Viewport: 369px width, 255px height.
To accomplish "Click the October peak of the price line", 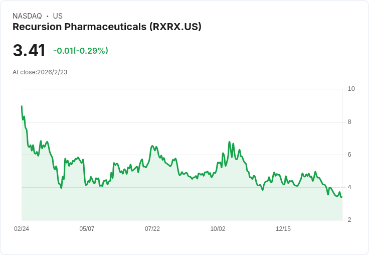I will point(230,142).
